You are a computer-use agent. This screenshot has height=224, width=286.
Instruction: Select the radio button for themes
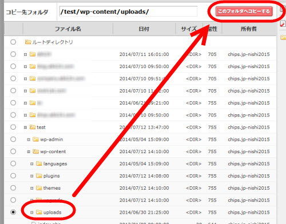click(x=13, y=188)
